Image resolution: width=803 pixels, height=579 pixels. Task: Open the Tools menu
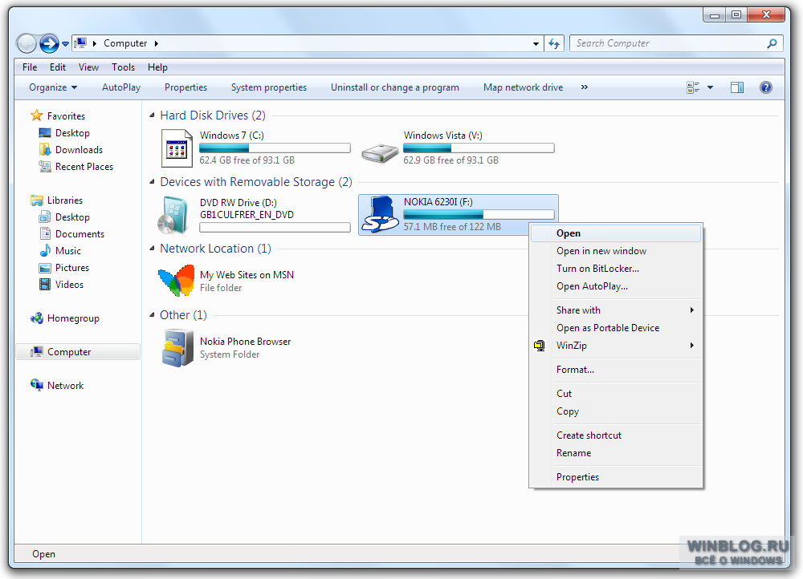(124, 67)
